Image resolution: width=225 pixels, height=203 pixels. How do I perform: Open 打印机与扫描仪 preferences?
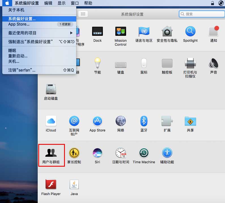[190, 63]
